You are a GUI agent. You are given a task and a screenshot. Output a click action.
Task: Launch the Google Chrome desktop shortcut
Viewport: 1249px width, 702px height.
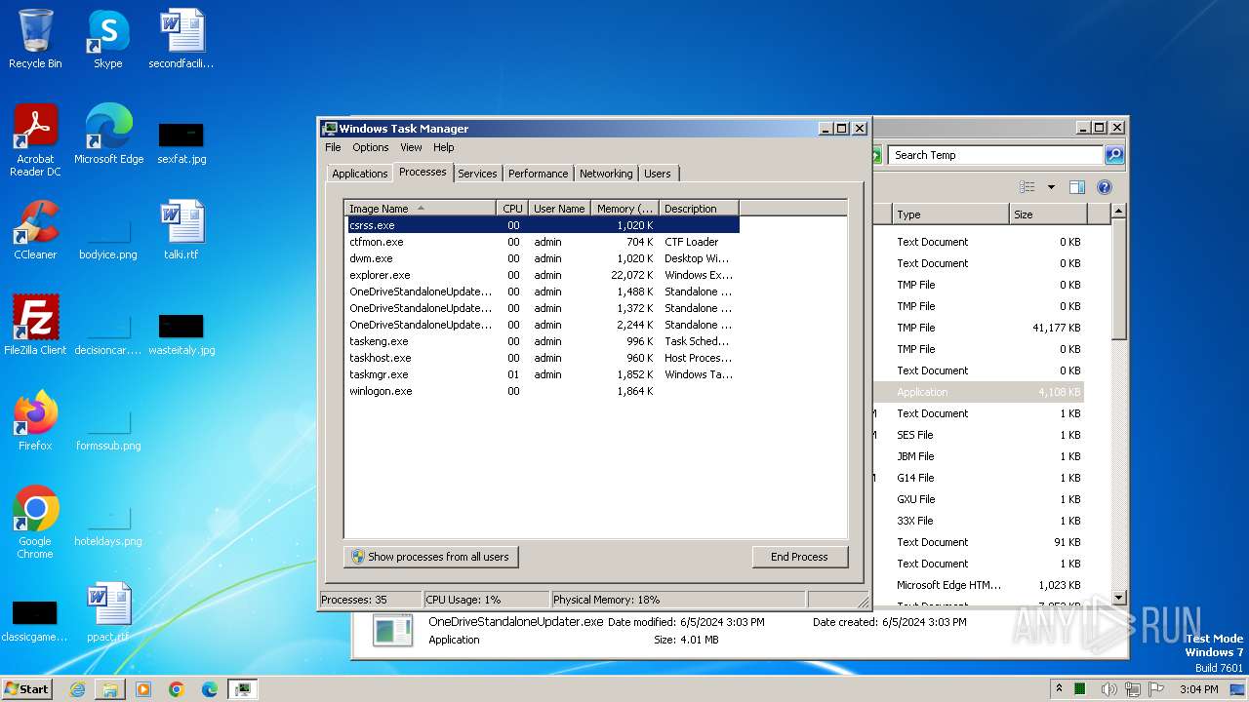click(x=35, y=523)
